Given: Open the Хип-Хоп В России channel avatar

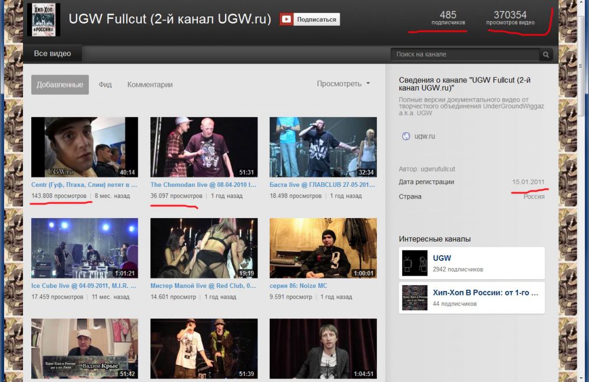Looking at the screenshot, I should tap(415, 297).
